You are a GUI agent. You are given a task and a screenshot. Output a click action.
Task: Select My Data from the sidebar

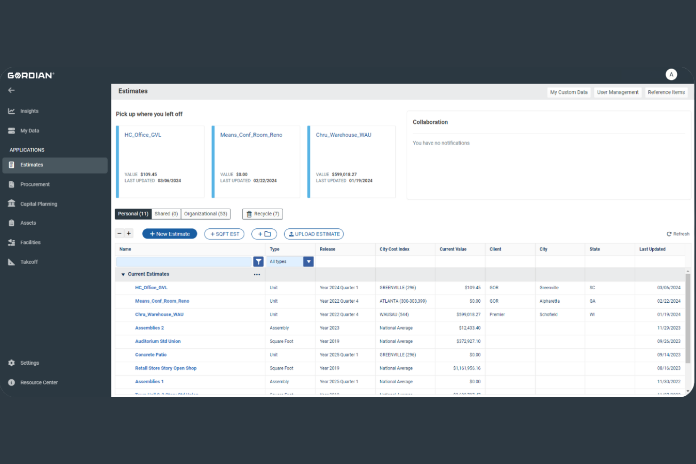29,131
